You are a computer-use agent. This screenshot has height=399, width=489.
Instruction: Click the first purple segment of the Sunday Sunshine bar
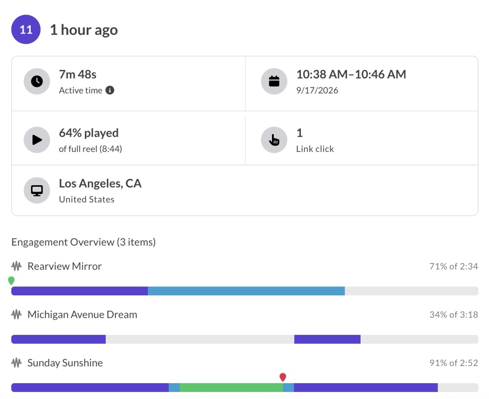click(90, 388)
